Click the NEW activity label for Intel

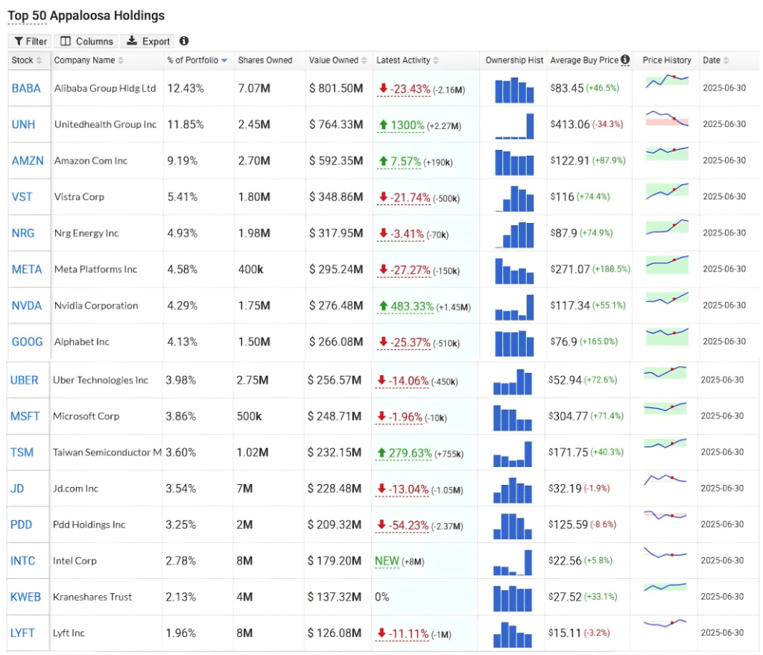pyautogui.click(x=387, y=560)
